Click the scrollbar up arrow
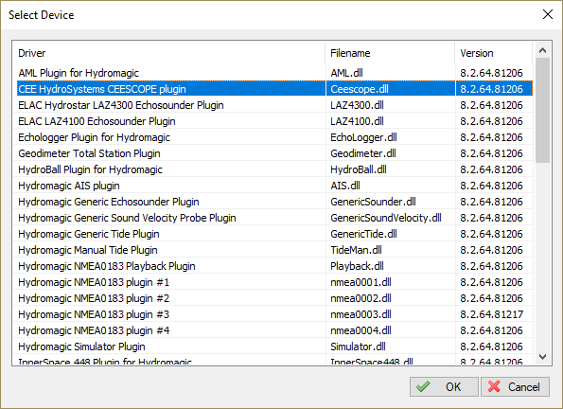 pos(542,50)
